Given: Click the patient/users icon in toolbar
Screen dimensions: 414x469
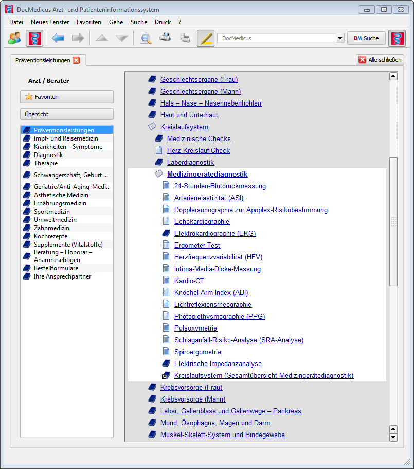Looking at the screenshot, I should point(14,38).
